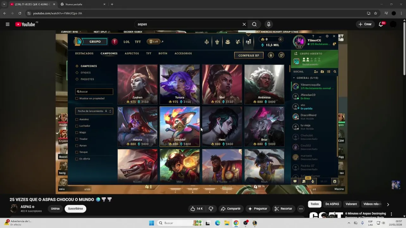The width and height of the screenshot is (406, 228).
Task: Open the Zaahen champion card
Action: coord(137,85)
